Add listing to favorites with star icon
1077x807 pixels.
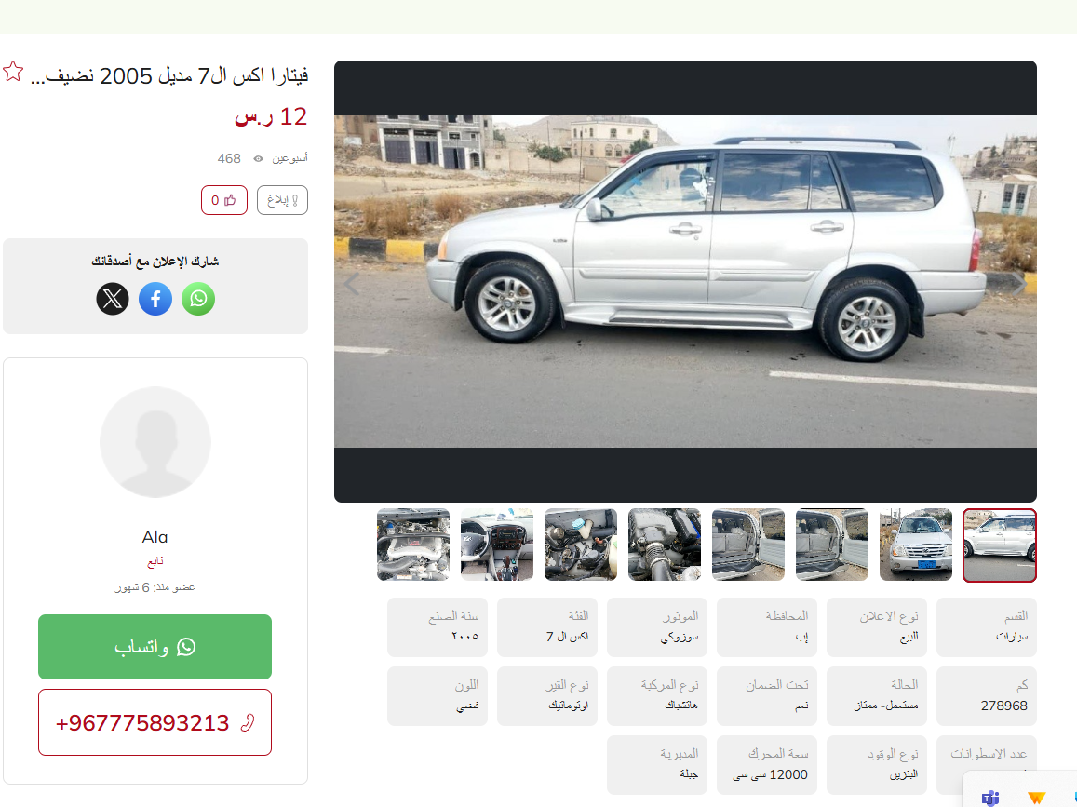[13, 72]
